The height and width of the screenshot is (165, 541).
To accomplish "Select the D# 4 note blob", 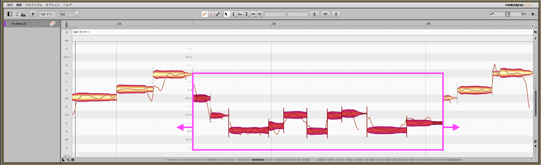I will 202,98.
